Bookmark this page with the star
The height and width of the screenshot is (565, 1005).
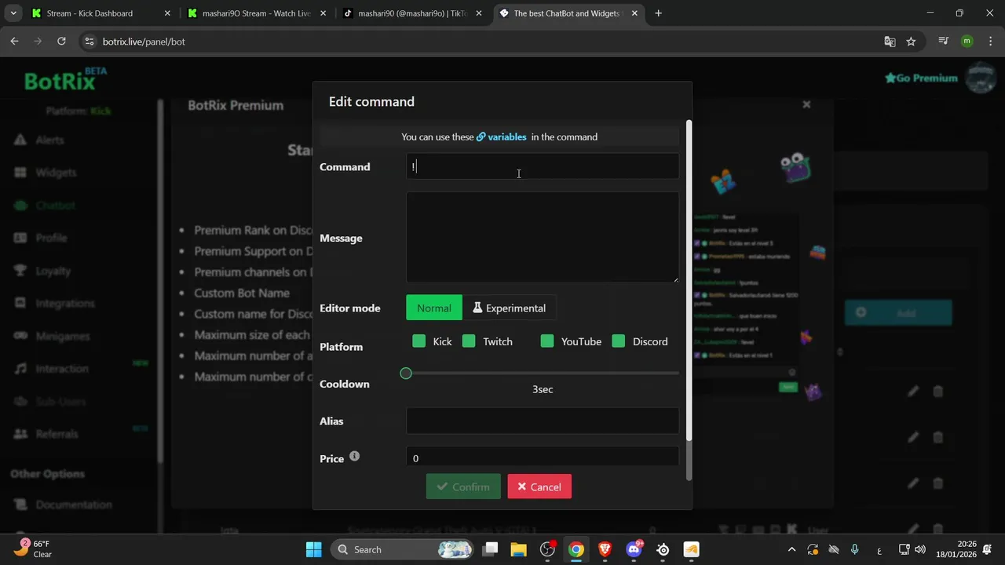pyautogui.click(x=911, y=42)
